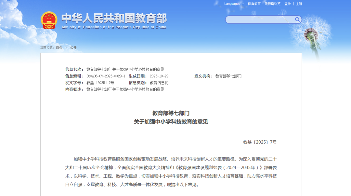
Task: Open the 微言教育 WeChat education link
Action: (x=254, y=4)
